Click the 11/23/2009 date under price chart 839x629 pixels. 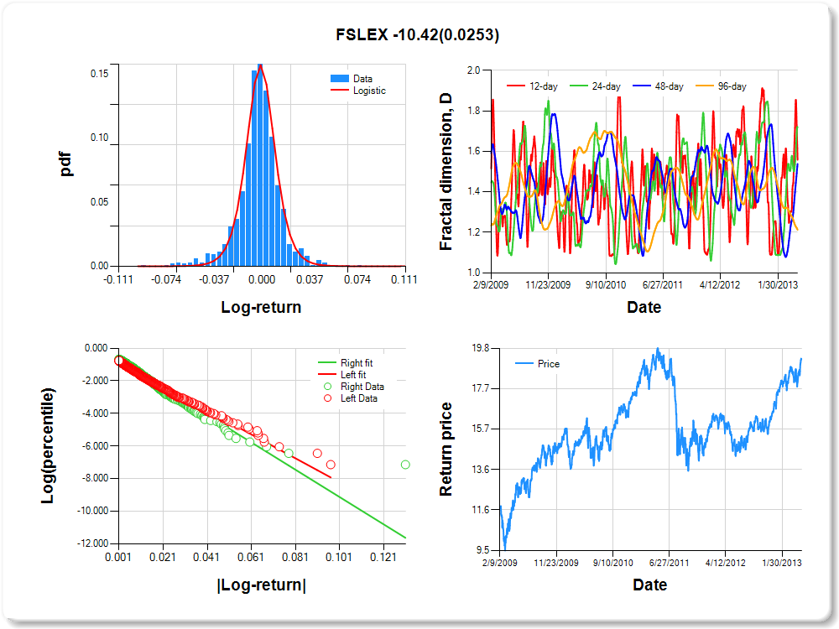coord(556,563)
